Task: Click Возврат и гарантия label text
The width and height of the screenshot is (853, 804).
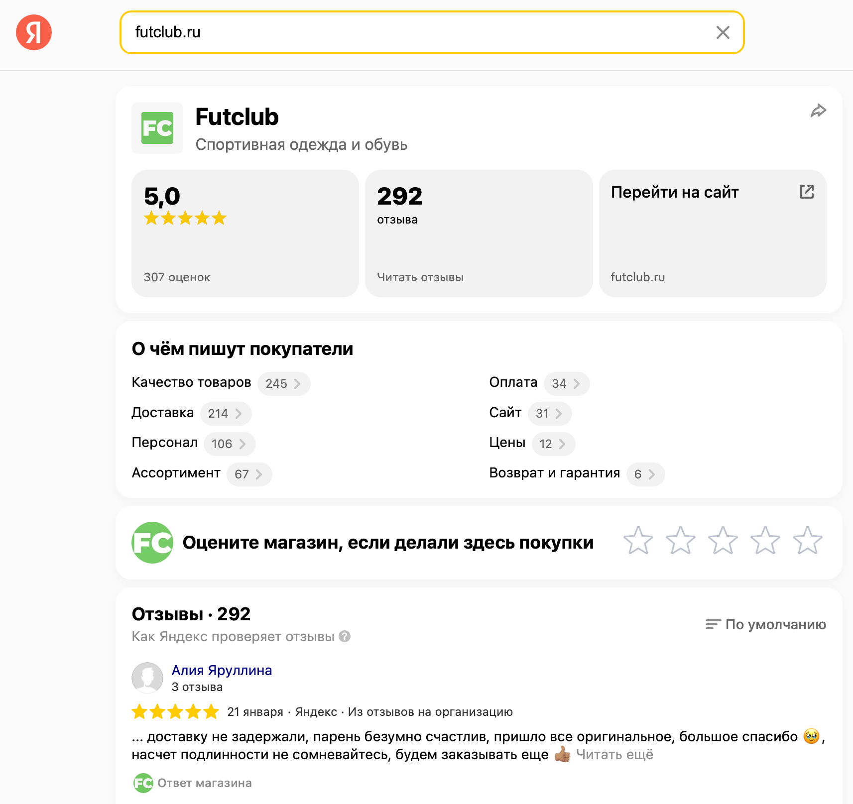Action: tap(554, 473)
